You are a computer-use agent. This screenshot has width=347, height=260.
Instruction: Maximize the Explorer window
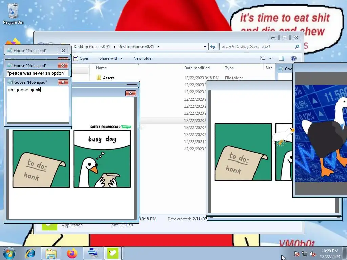(x=284, y=37)
